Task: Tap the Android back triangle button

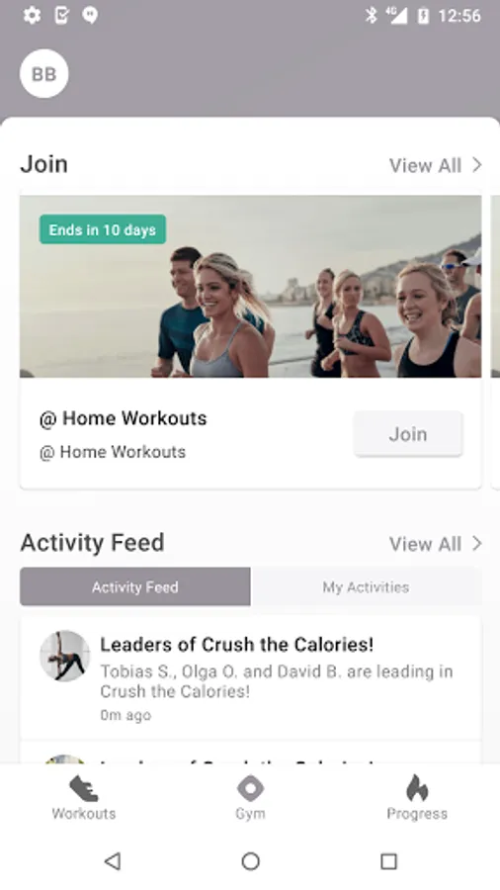Action: (113, 861)
